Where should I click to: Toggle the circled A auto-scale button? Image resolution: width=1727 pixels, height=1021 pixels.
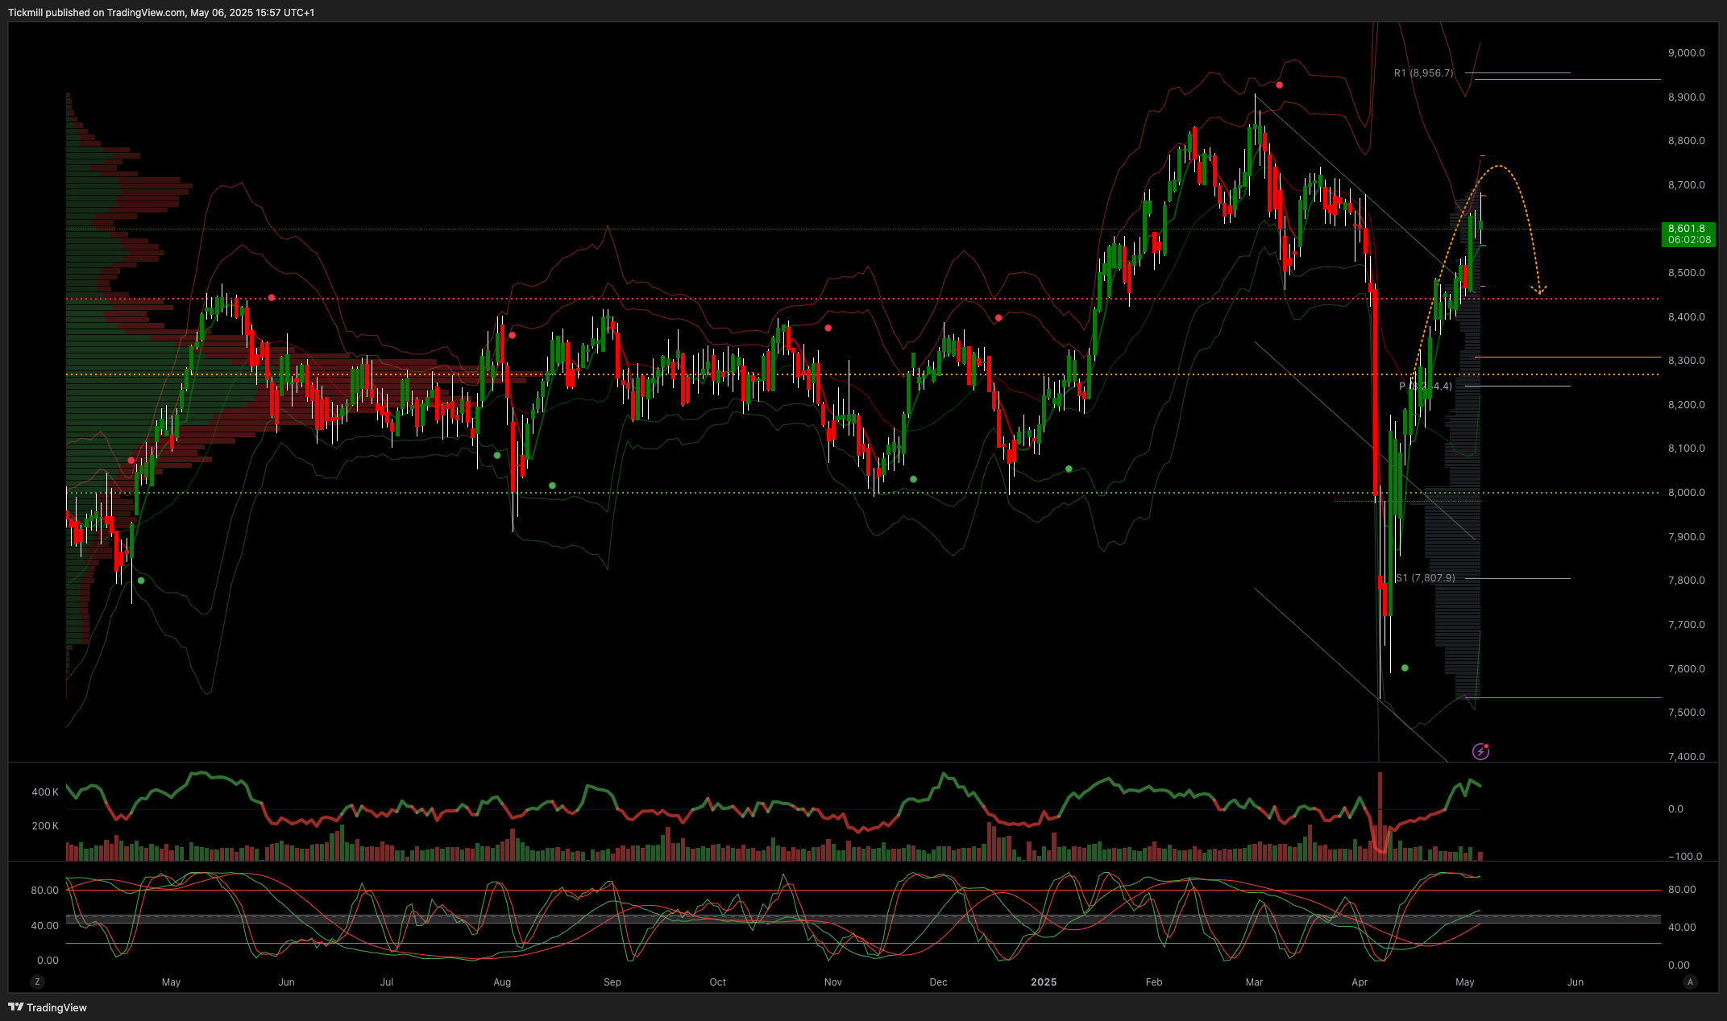tap(1691, 982)
